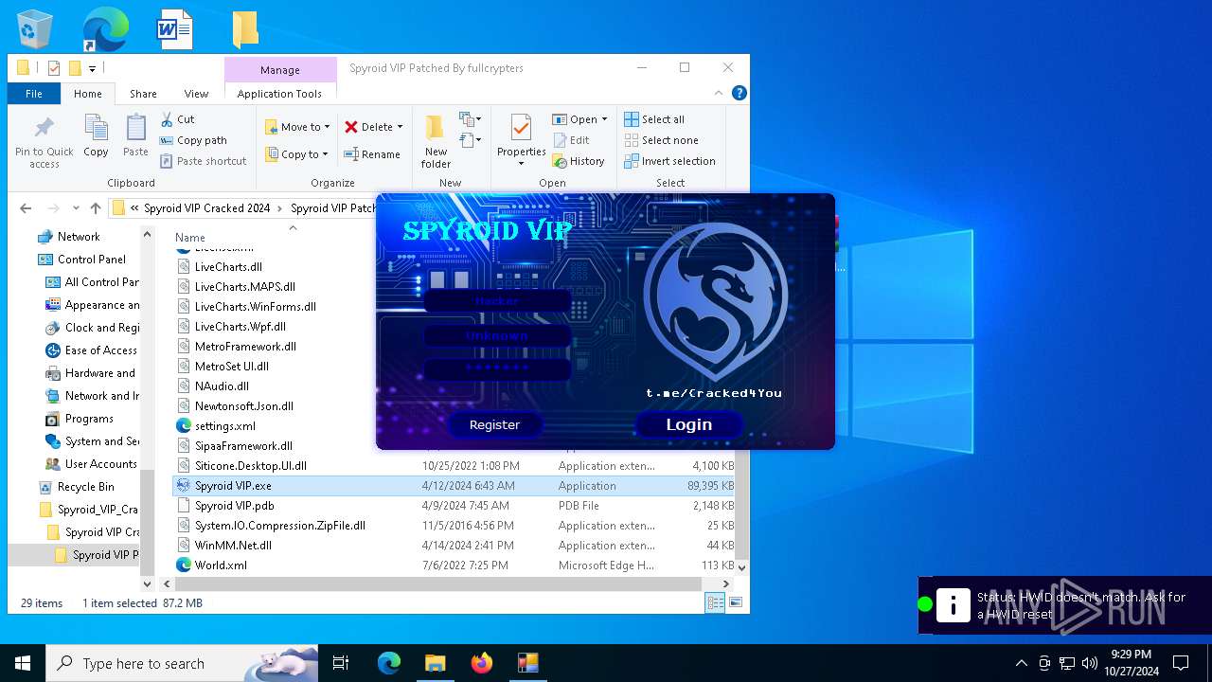The width and height of the screenshot is (1212, 682).
Task: Select NAudio.dll file
Action: (222, 386)
